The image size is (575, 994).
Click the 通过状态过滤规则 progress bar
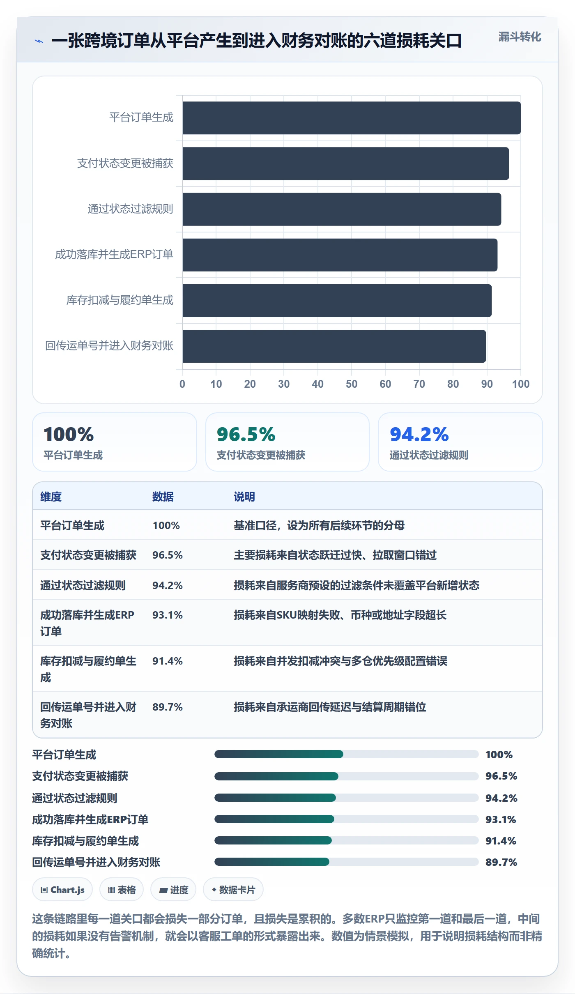coord(347,798)
